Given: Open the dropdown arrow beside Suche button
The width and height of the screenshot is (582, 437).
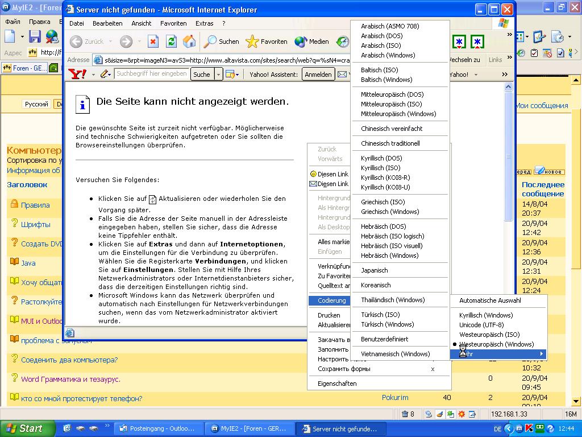Looking at the screenshot, I should click(219, 75).
